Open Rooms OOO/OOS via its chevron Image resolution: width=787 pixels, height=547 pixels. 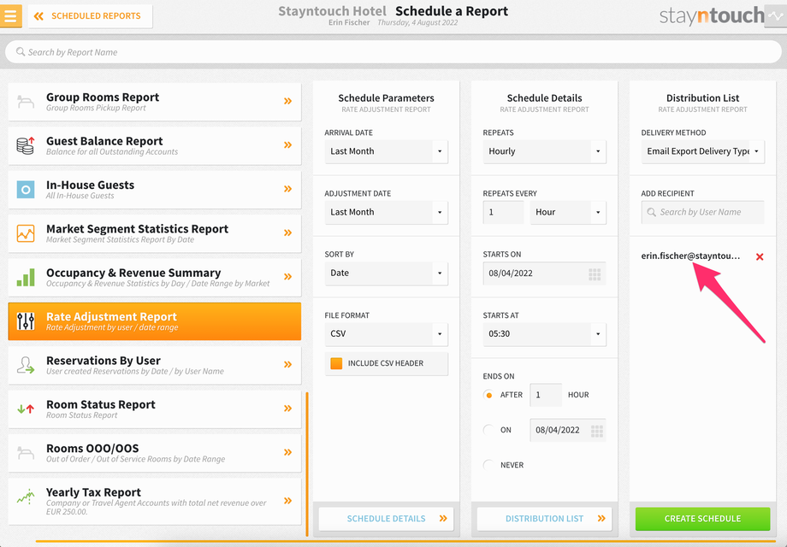pos(287,452)
